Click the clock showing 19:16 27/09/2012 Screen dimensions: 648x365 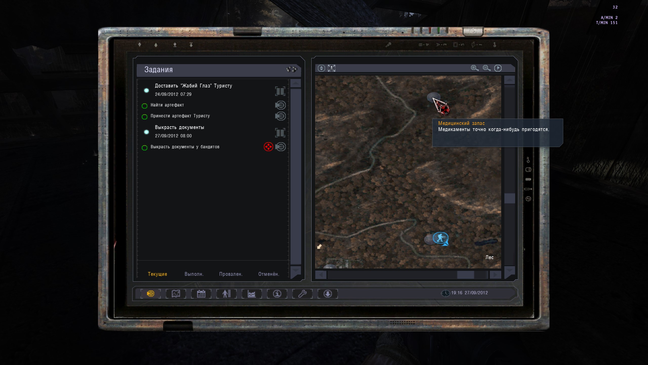[x=464, y=293]
